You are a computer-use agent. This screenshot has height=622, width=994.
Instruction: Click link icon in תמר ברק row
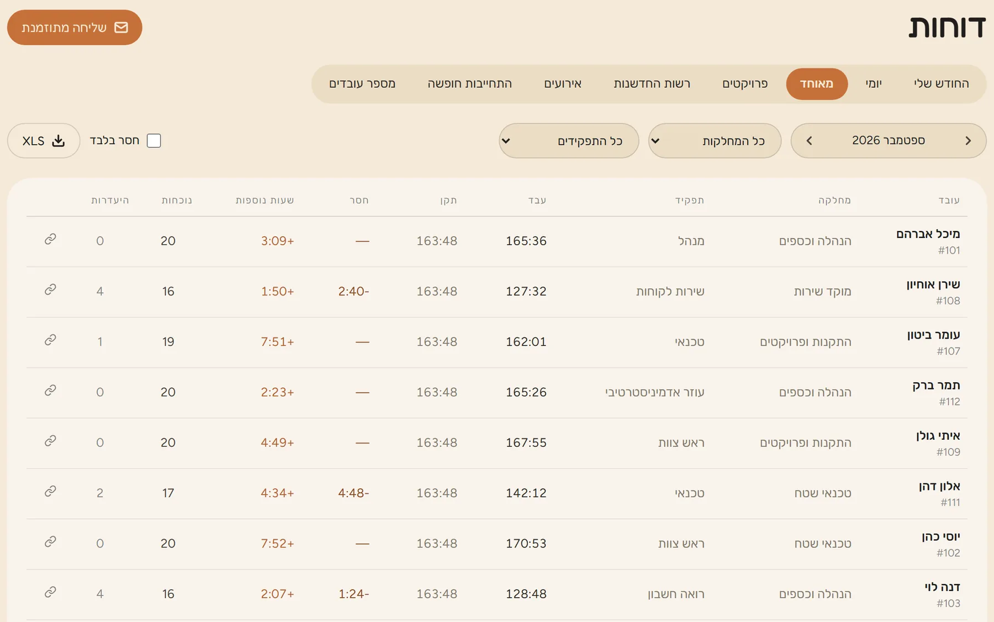tap(50, 391)
